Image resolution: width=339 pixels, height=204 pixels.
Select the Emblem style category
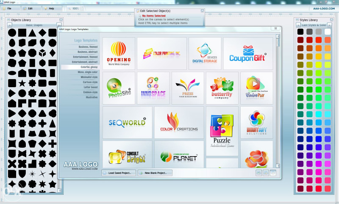pyautogui.click(x=90, y=92)
